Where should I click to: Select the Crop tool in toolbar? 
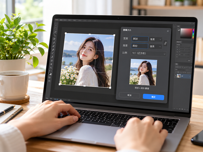pyautogui.click(x=55, y=35)
